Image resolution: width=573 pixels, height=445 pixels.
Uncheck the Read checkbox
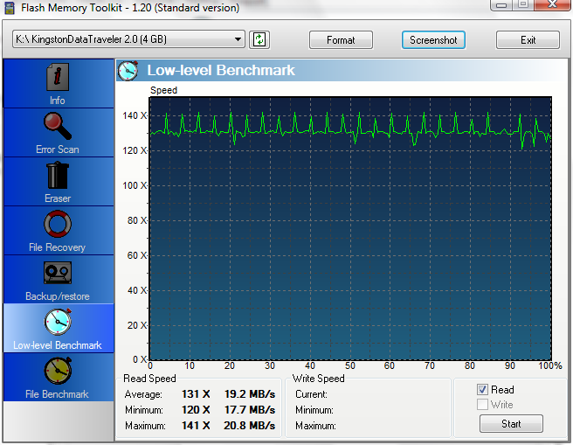point(483,390)
